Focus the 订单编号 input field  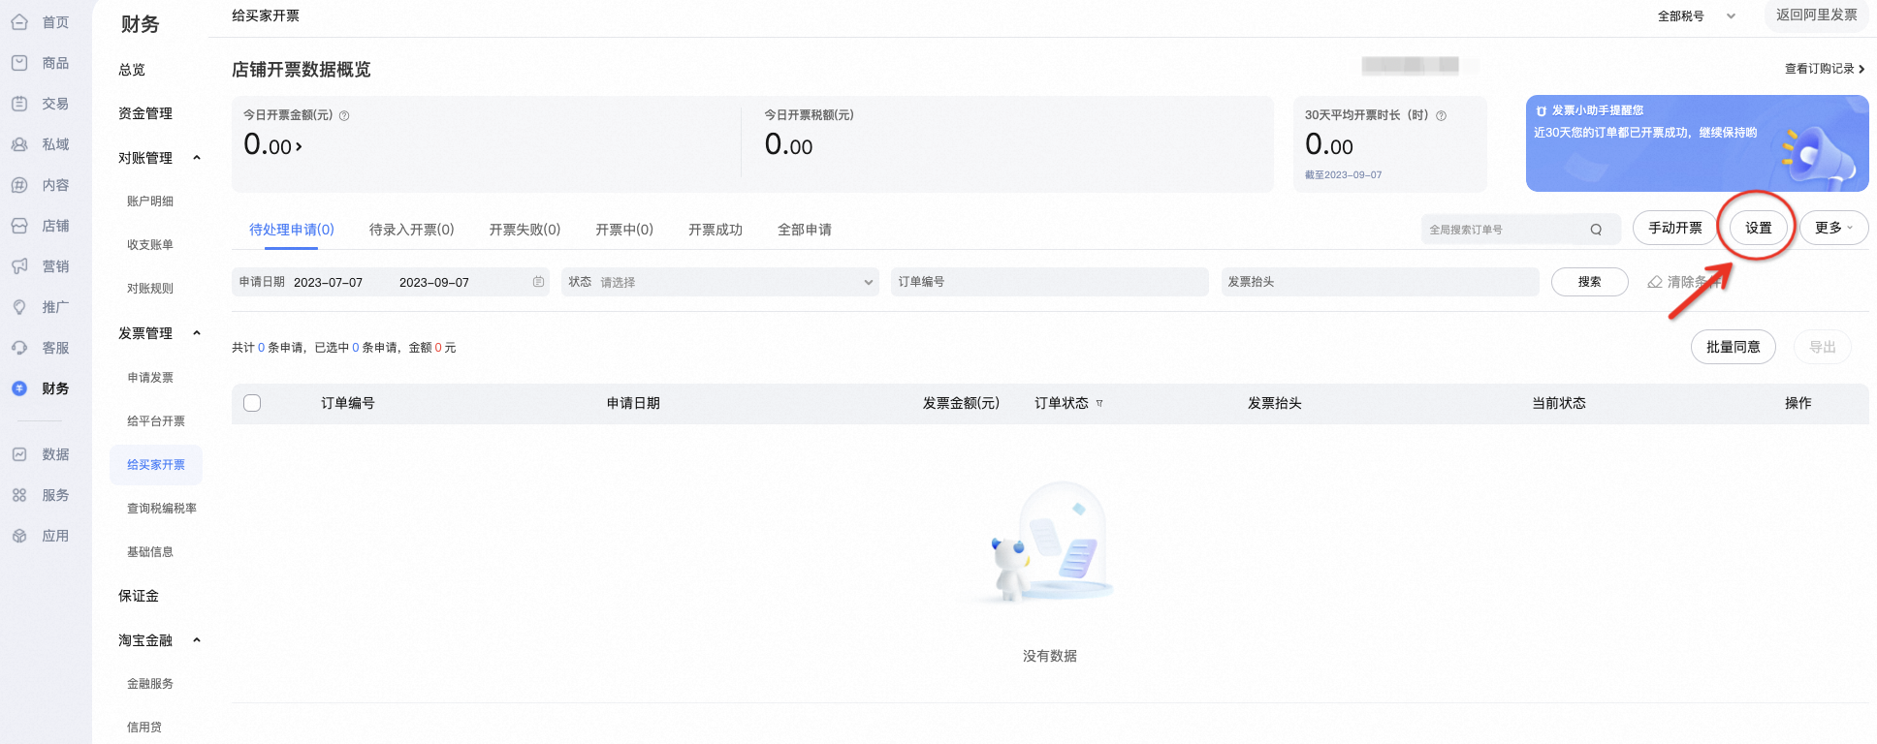click(1050, 282)
